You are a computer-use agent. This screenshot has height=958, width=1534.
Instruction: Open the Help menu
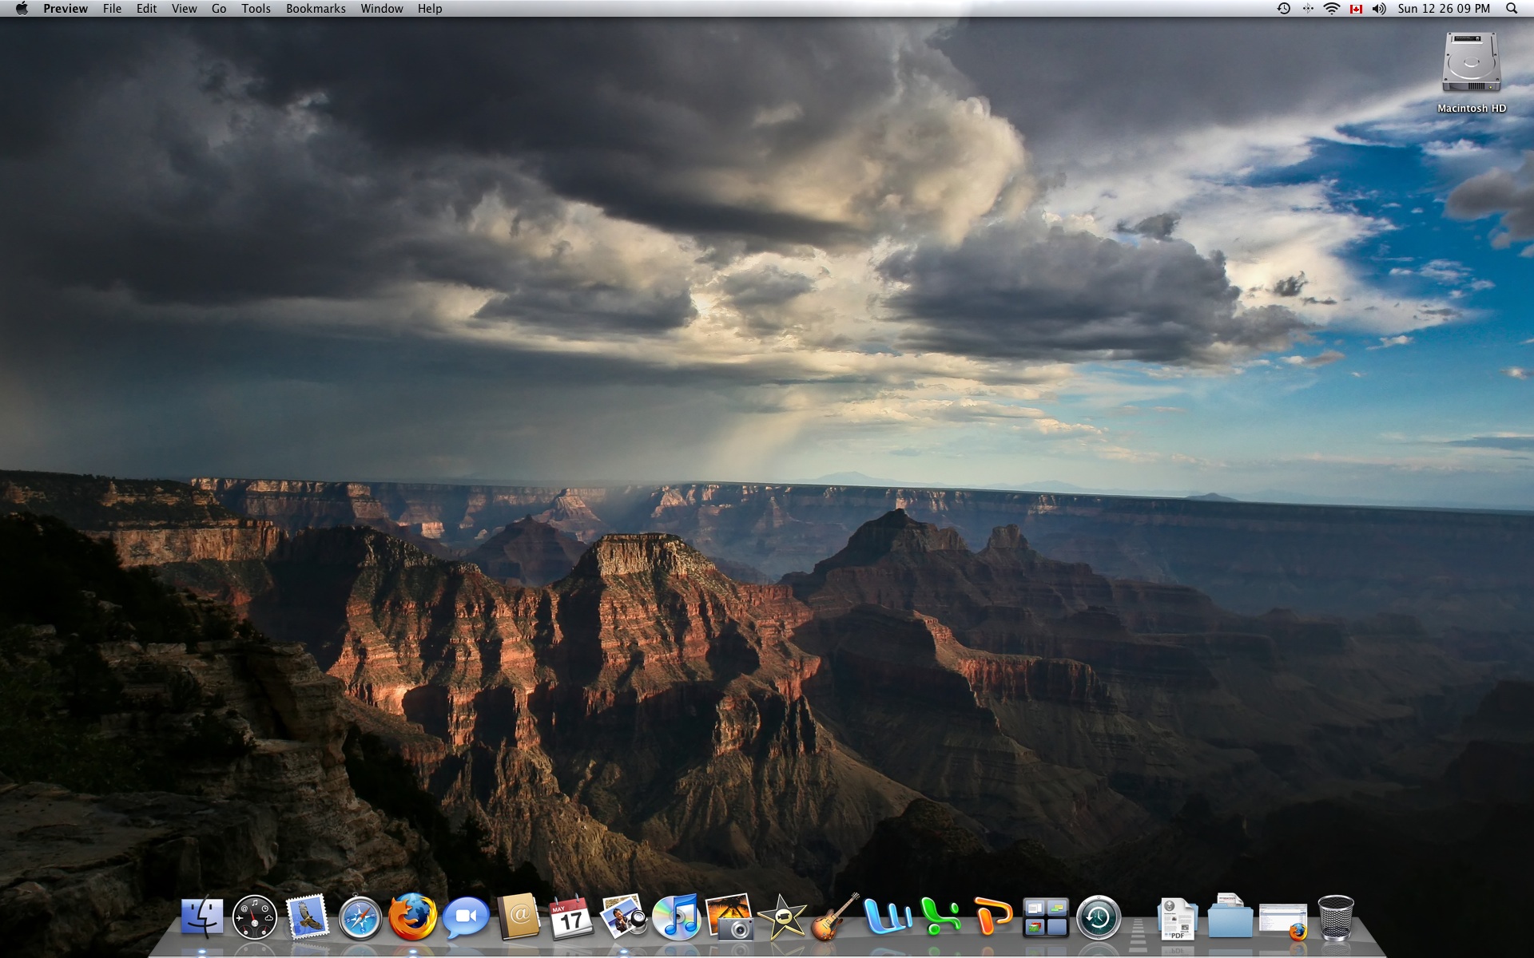pos(429,9)
